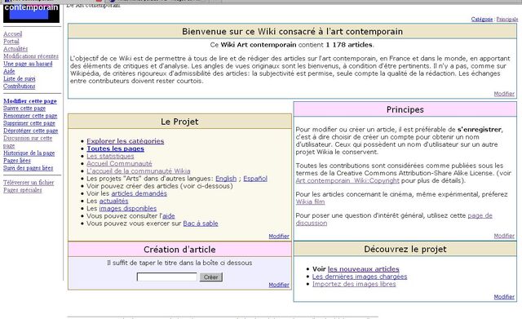This screenshot has height=319, width=522.
Task: Edit the Principes section via Modifier
Action: pos(504,236)
